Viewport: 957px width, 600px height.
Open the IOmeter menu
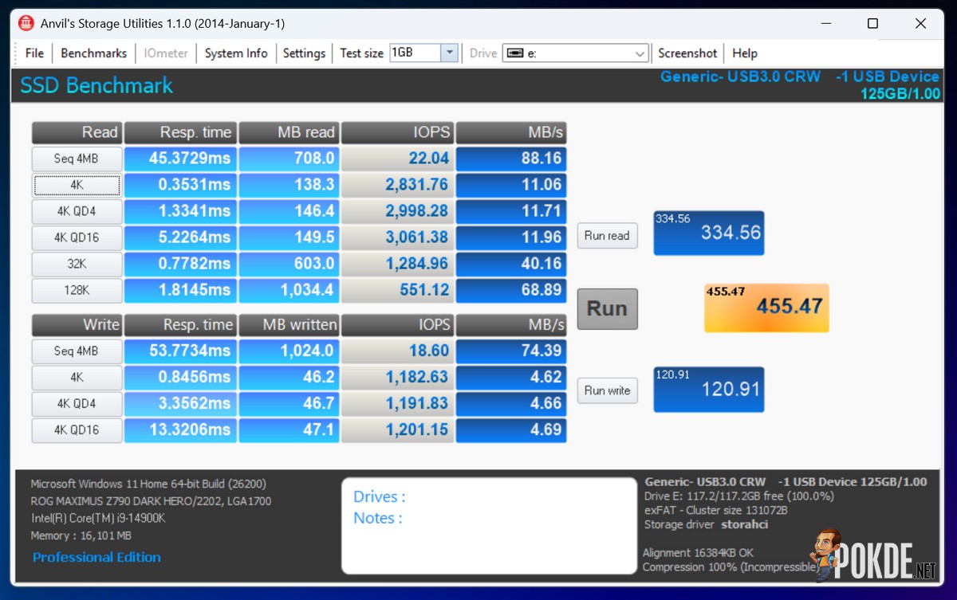[166, 53]
